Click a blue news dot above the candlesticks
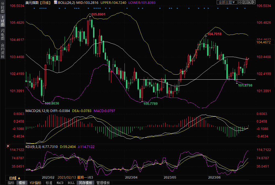Viewport: 275px width, 185px height. (34, 8)
